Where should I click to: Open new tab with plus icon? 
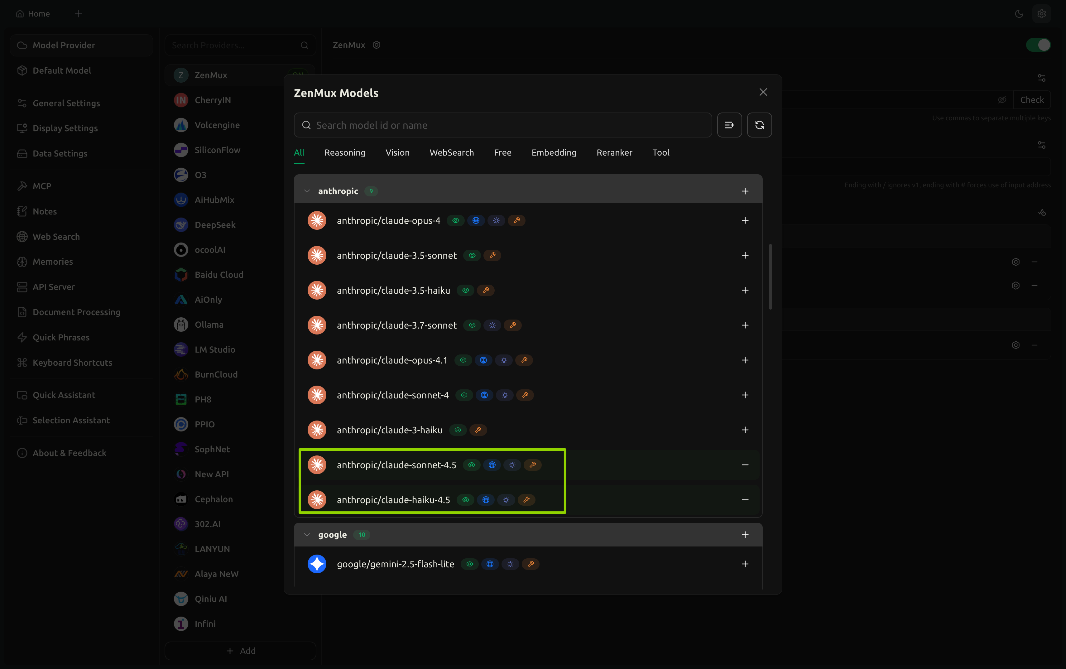pyautogui.click(x=78, y=14)
